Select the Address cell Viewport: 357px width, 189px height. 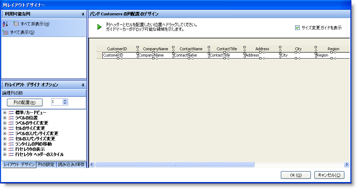(262, 55)
